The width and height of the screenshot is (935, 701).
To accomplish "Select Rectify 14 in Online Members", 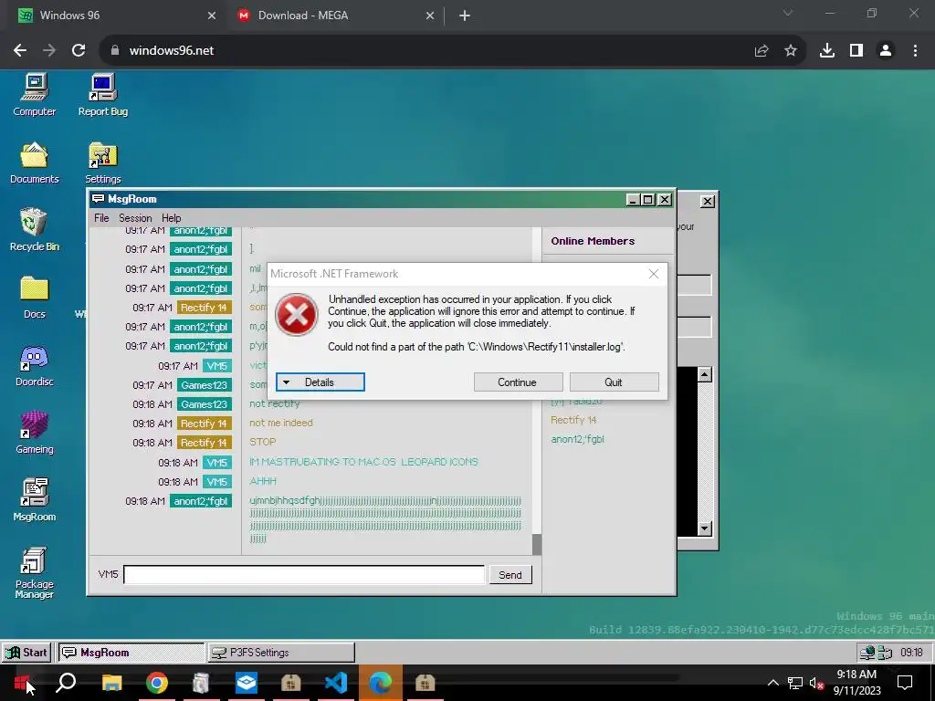I will [x=573, y=420].
